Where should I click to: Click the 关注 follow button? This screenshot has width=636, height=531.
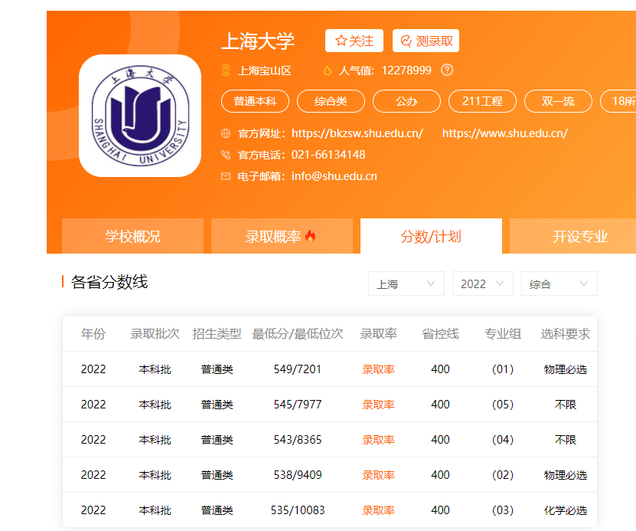click(x=354, y=41)
